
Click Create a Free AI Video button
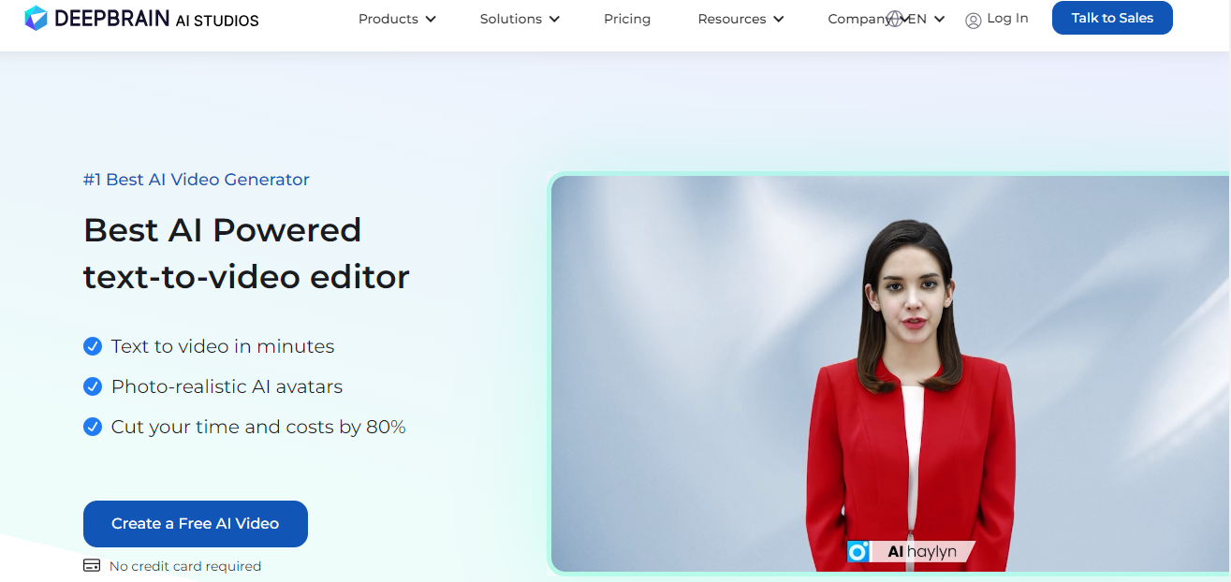196,524
